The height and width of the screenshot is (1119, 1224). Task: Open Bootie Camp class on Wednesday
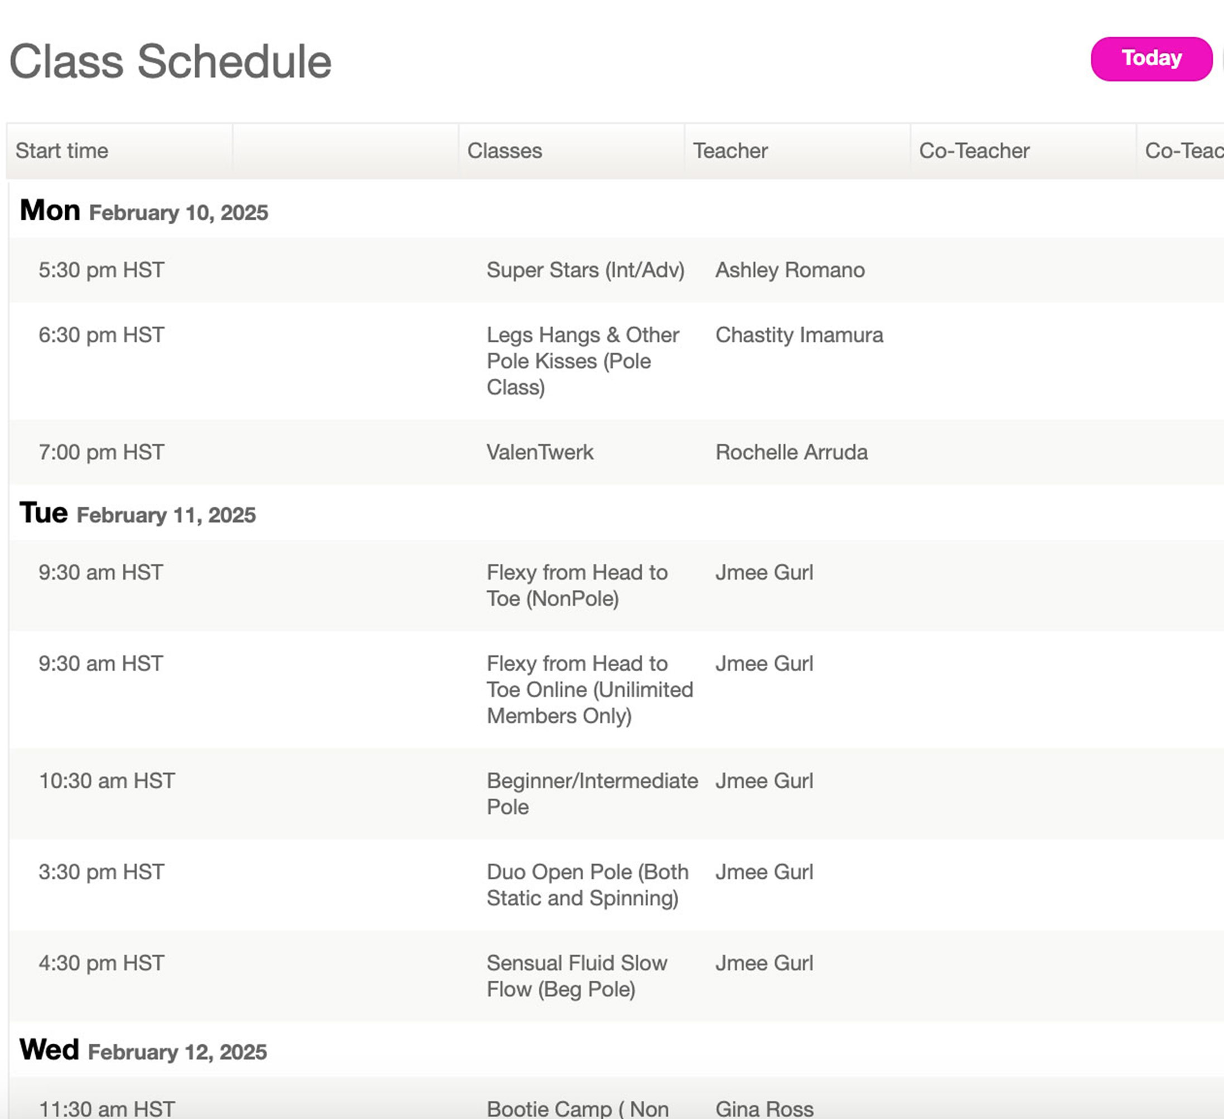click(577, 1108)
